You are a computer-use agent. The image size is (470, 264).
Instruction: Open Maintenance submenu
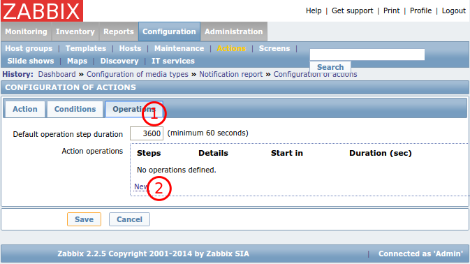179,48
